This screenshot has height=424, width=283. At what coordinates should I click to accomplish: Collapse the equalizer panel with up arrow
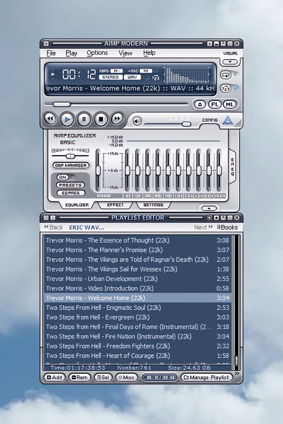(209, 208)
